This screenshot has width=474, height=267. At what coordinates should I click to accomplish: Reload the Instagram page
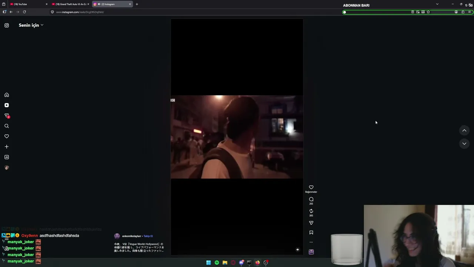coord(24,12)
